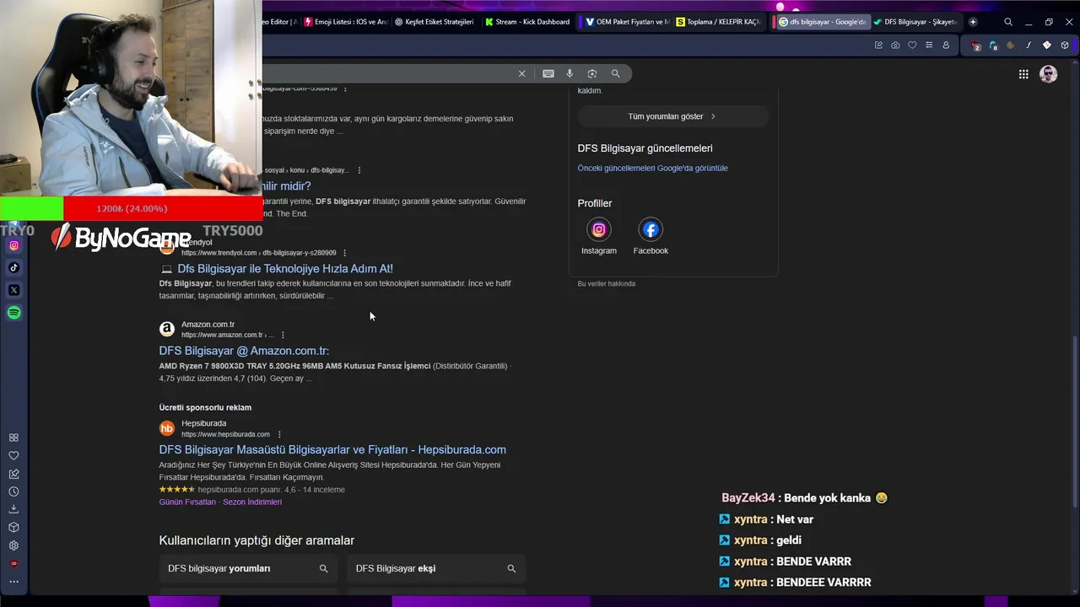Viewport: 1080px width, 607px height.
Task: Open DFS Bilgisayar @ Amazon.com.tr result
Action: [x=244, y=351]
